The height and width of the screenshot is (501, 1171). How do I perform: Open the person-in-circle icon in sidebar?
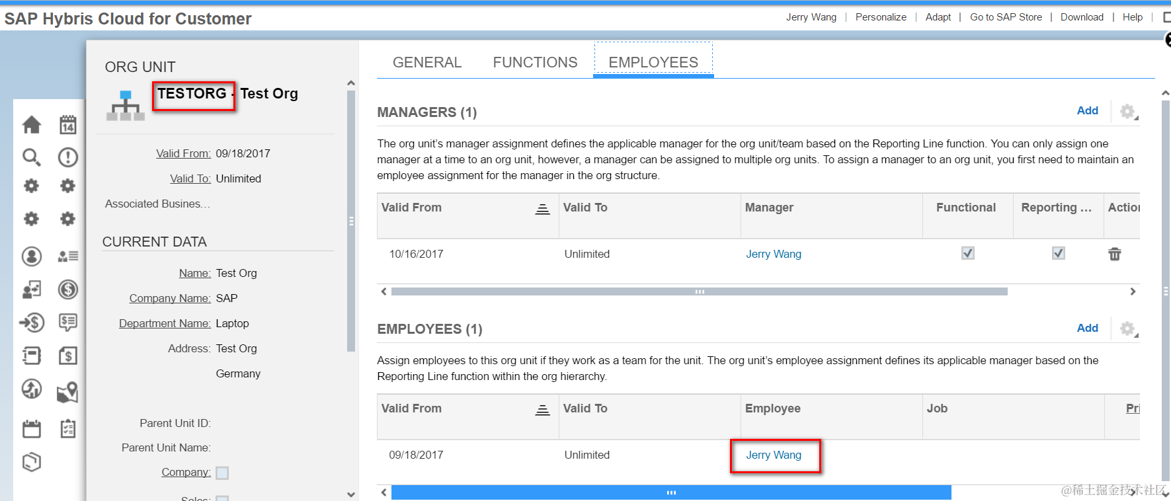click(x=32, y=256)
